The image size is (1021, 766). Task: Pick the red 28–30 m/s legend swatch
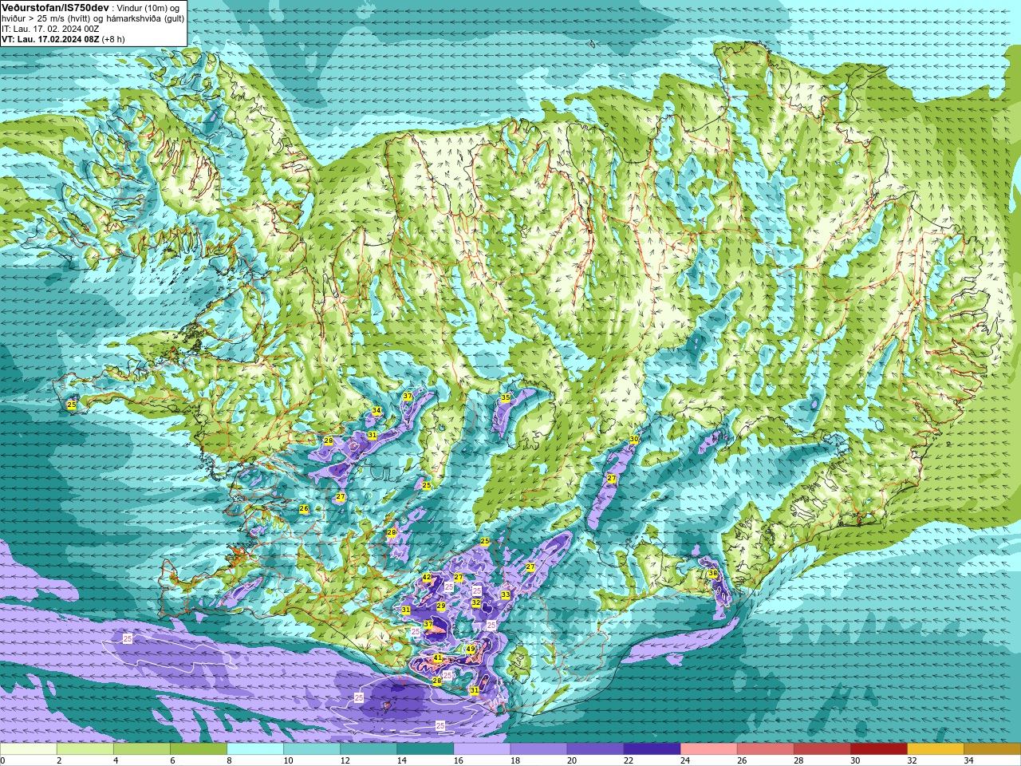pos(822,749)
